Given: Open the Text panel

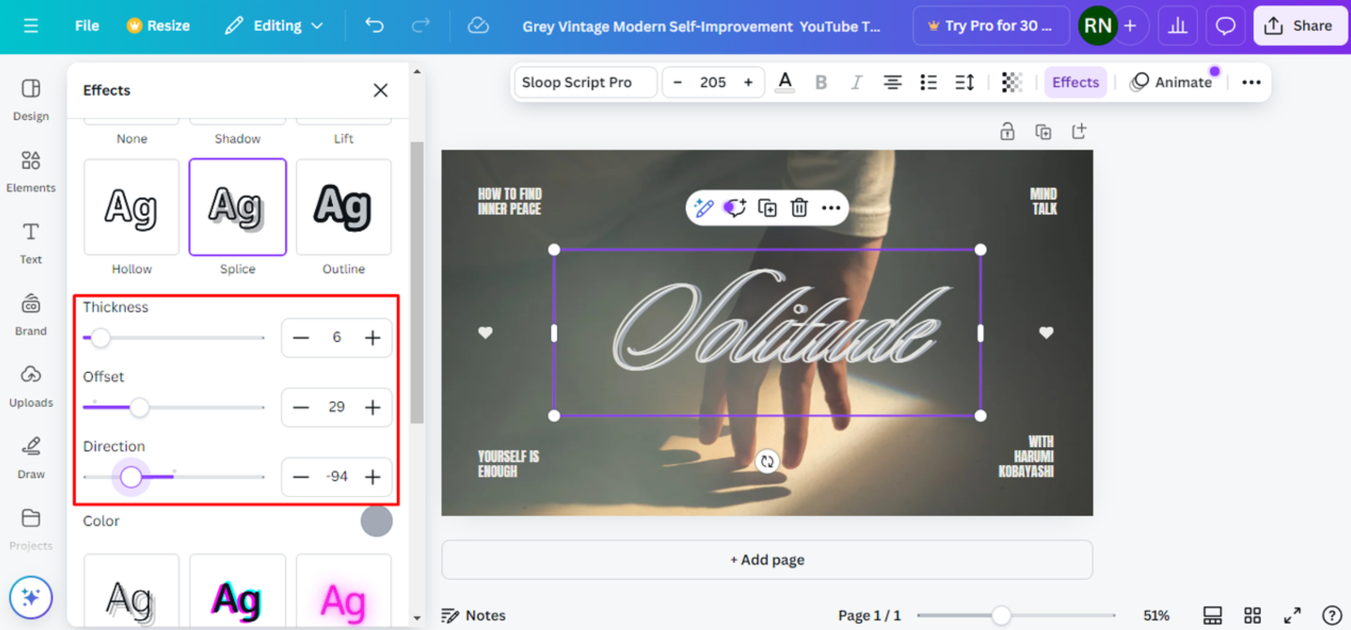Looking at the screenshot, I should 30,242.
